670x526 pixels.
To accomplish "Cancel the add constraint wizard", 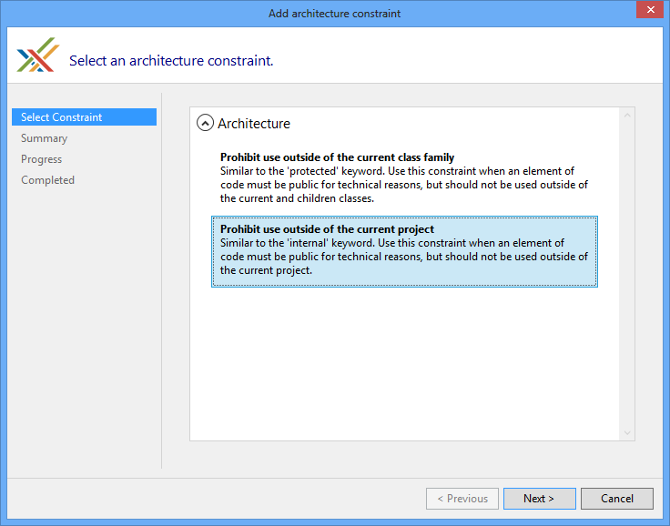I will (x=616, y=499).
